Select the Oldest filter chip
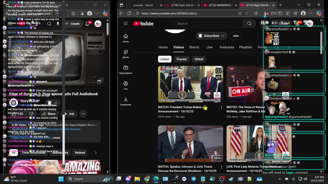Image resolution: width=328 pixels, height=184 pixels. pos(199,59)
